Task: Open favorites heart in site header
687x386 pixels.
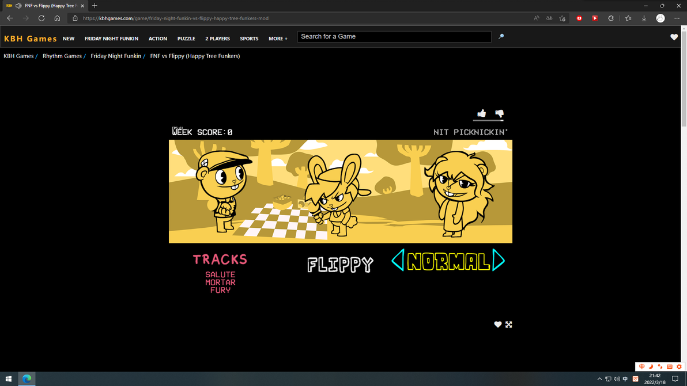Action: pos(674,37)
